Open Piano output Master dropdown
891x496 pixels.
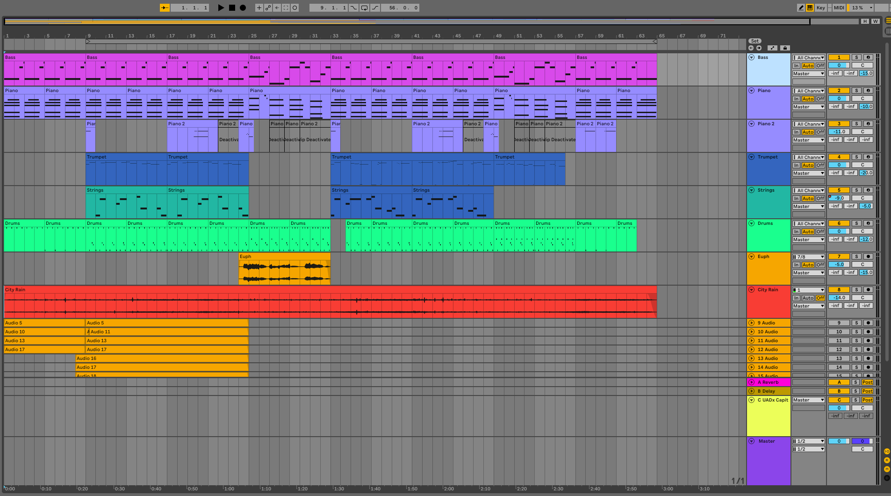809,107
